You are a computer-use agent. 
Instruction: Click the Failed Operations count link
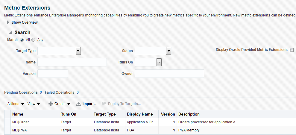78,92
